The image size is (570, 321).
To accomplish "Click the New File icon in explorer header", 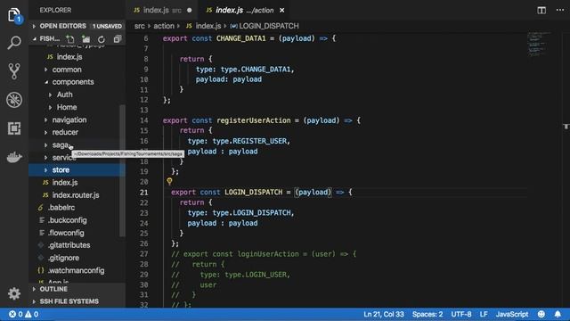I will point(69,39).
